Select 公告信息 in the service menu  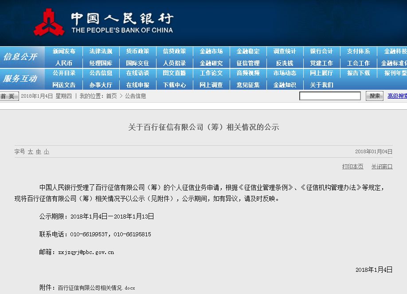pos(101,73)
